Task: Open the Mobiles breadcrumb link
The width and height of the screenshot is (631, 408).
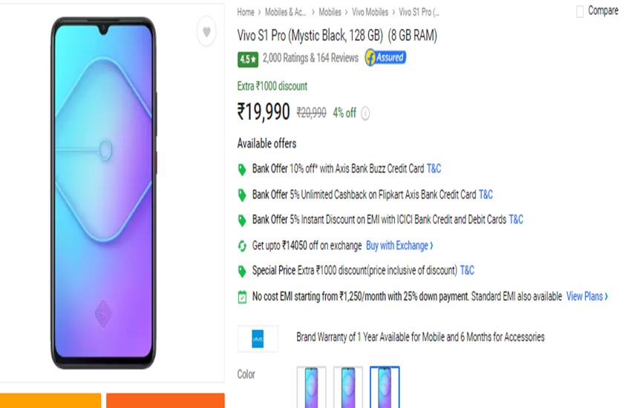Action: click(x=330, y=12)
